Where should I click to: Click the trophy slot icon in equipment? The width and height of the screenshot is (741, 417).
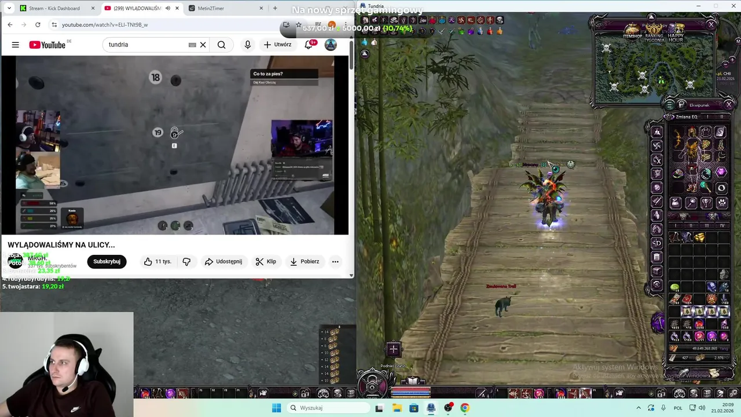[707, 203]
